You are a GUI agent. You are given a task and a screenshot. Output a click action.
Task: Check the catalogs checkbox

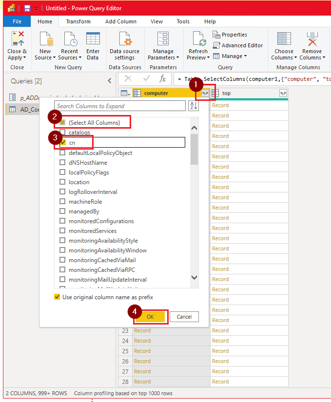[x=62, y=132]
